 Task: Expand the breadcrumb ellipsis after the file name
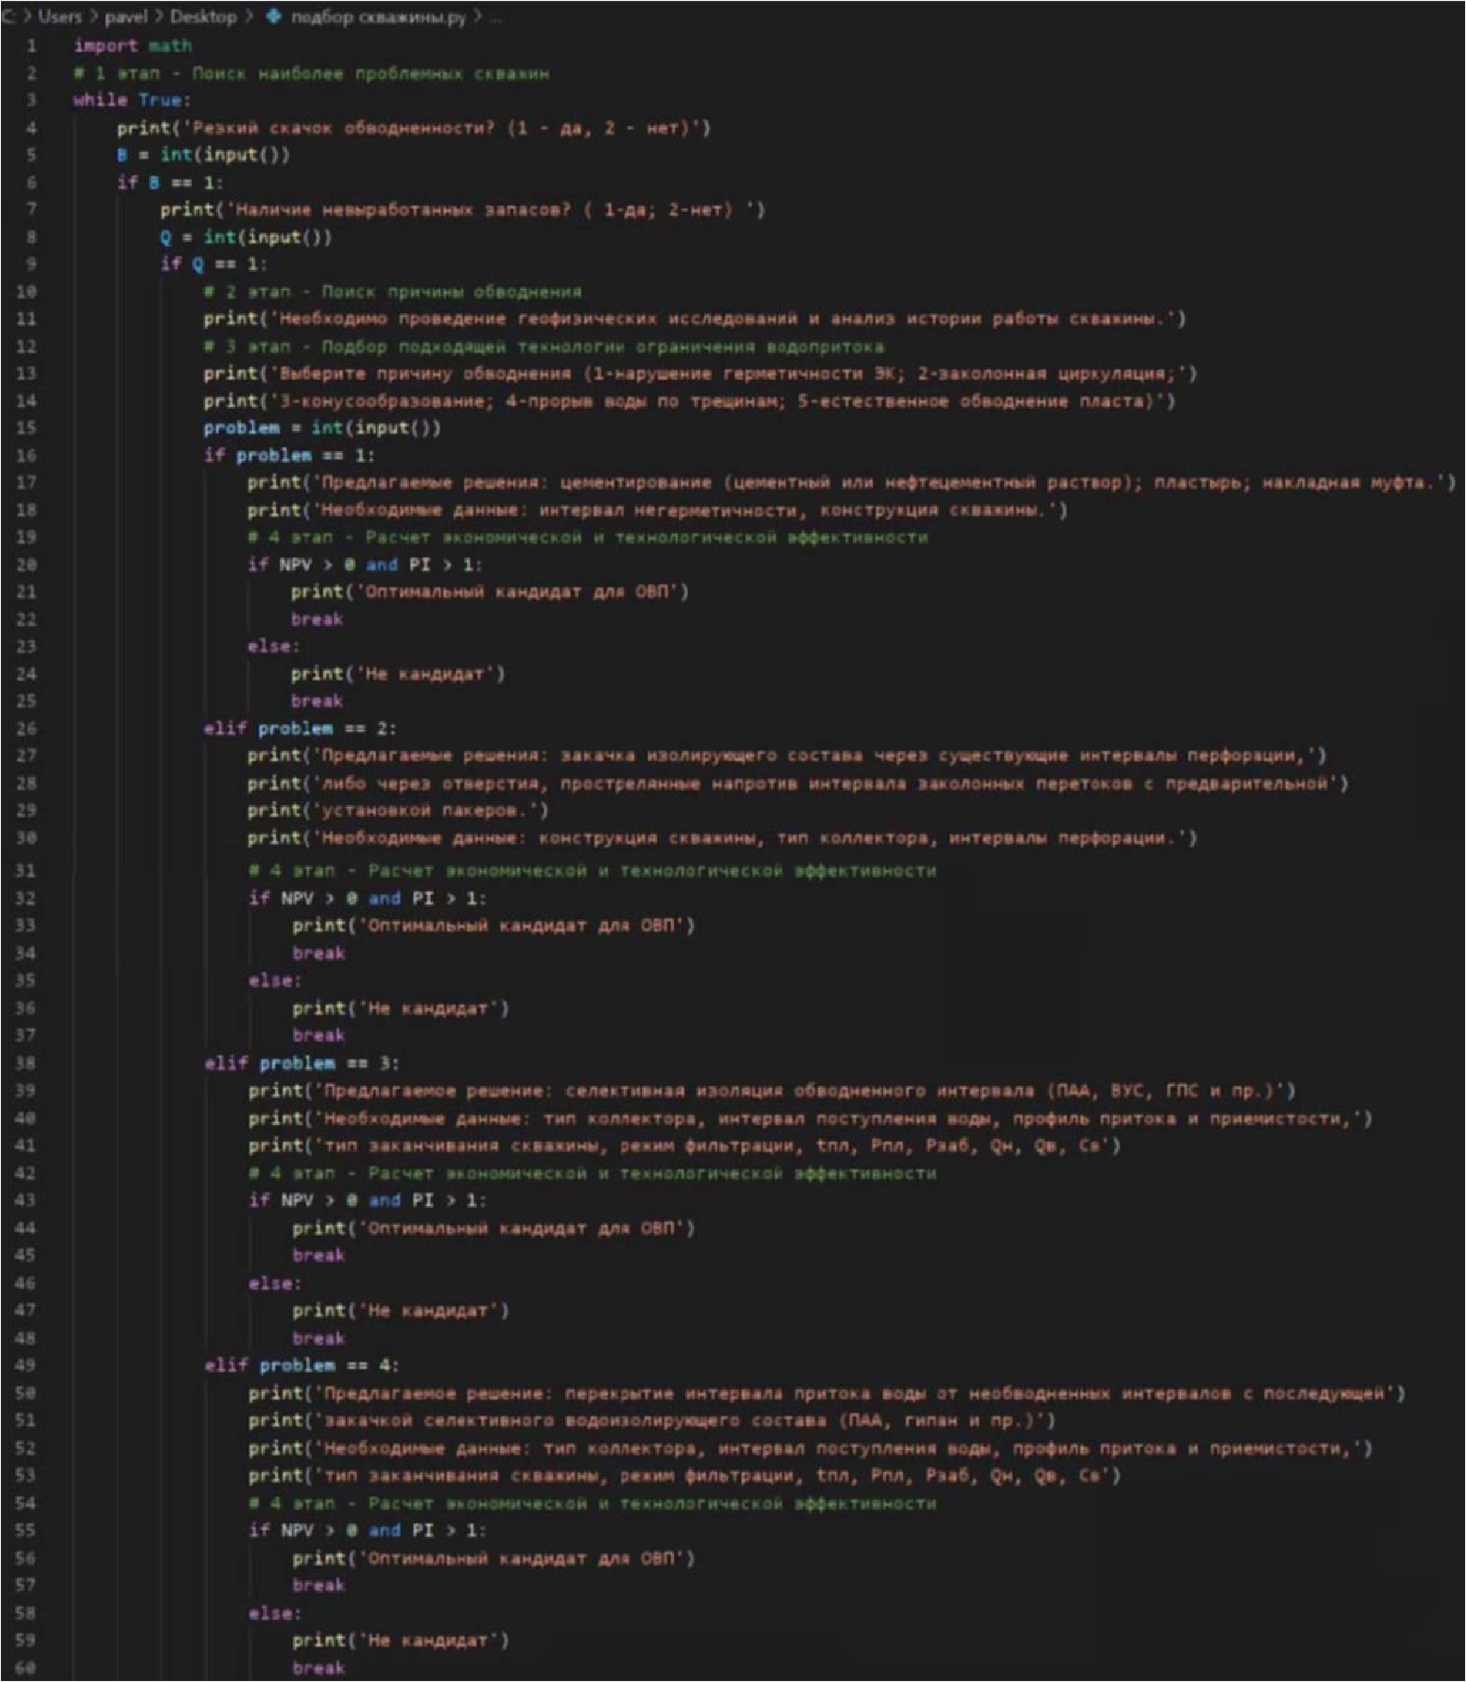tap(495, 18)
